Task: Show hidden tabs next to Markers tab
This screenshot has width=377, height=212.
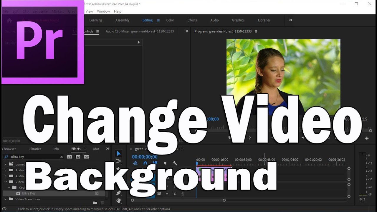Action: (x=108, y=149)
